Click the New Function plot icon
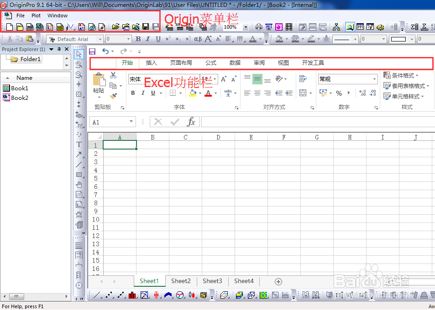Viewport: 435px width, 310px height. (x=70, y=27)
